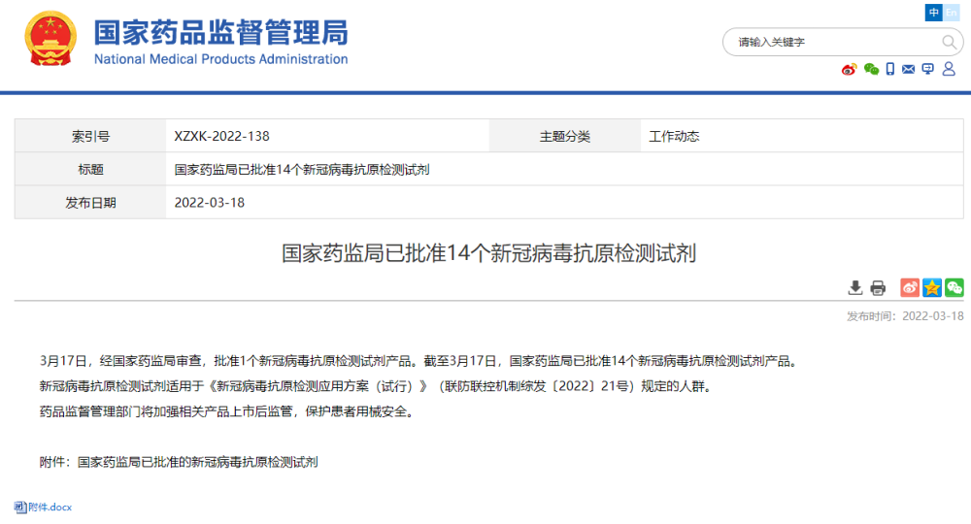The image size is (971, 524).
Task: Click the Word document icon beside attachment
Action: tap(20, 508)
